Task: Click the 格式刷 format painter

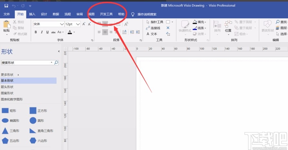Action: [x=20, y=34]
